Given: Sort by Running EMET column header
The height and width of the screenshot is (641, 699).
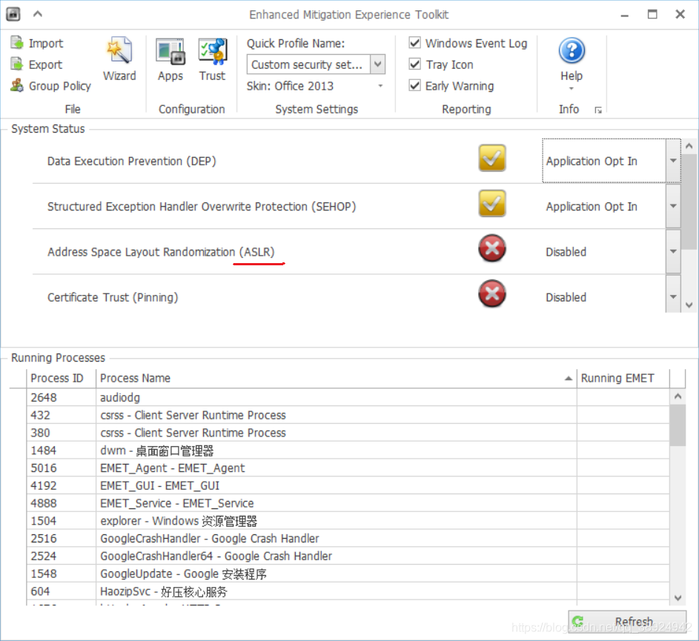Looking at the screenshot, I should [x=623, y=378].
